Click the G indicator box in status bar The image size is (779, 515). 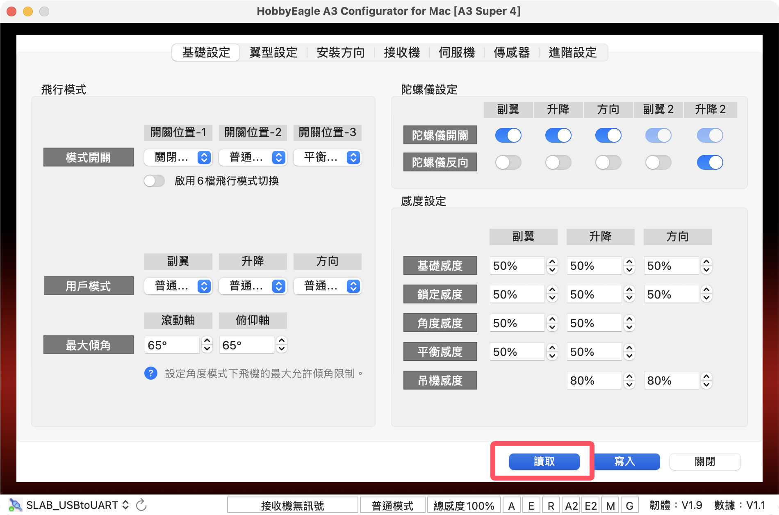coord(629,506)
